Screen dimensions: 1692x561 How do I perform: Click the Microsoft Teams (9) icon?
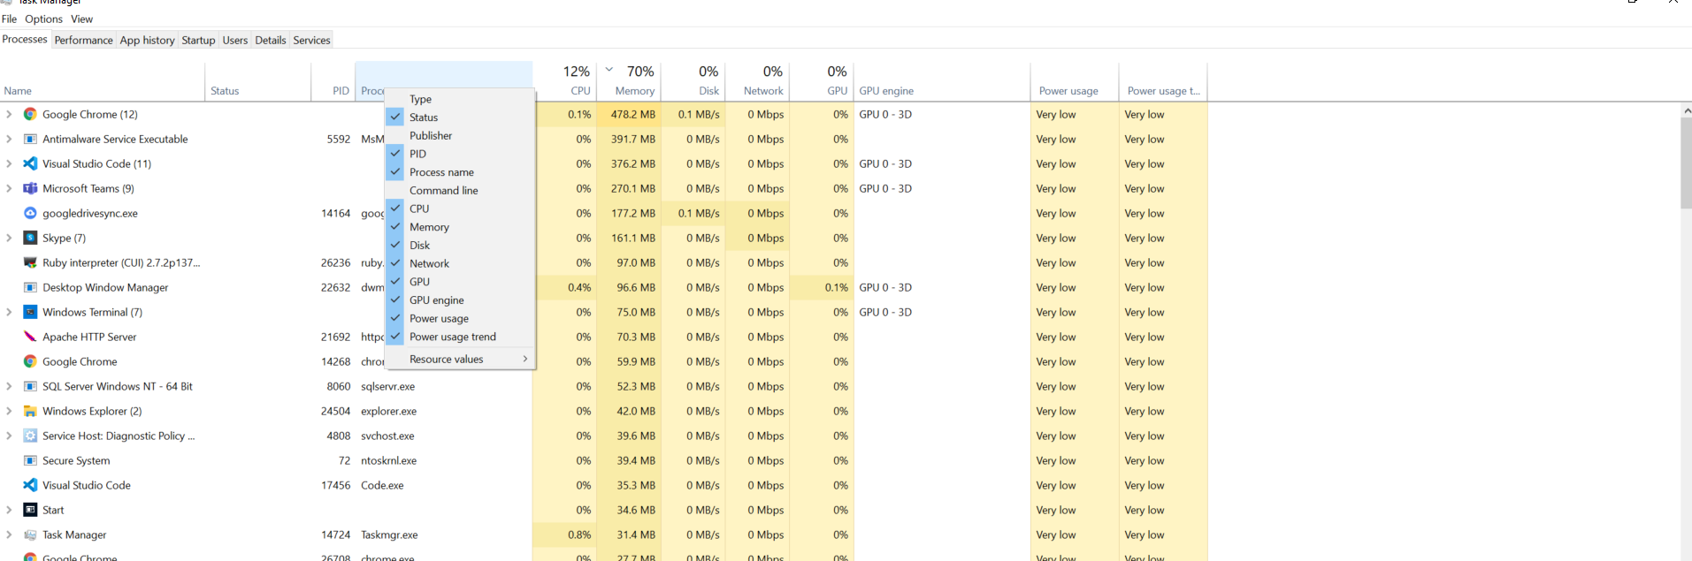[x=30, y=188]
